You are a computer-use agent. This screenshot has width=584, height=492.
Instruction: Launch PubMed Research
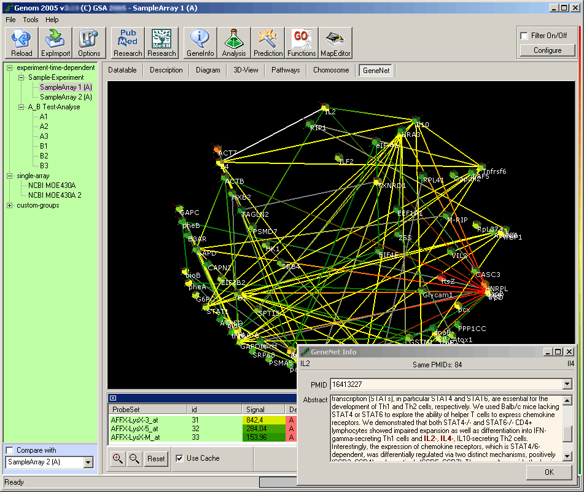point(128,43)
